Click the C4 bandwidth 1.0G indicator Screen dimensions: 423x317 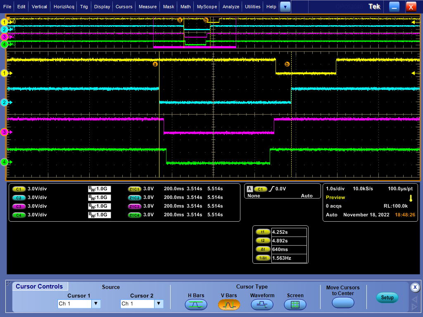tap(100, 215)
